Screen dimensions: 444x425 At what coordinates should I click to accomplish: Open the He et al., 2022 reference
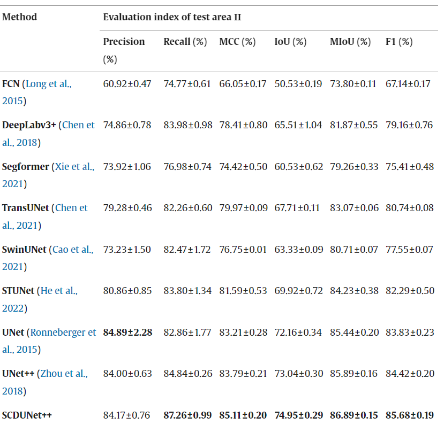(x=58, y=290)
